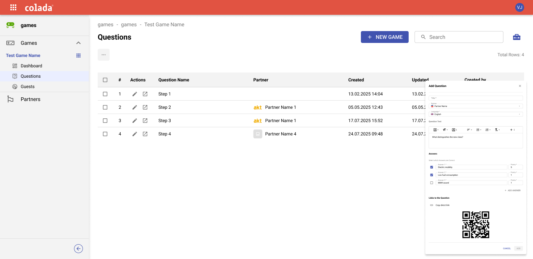Open the Partner dropdown in Add Question

[476, 106]
